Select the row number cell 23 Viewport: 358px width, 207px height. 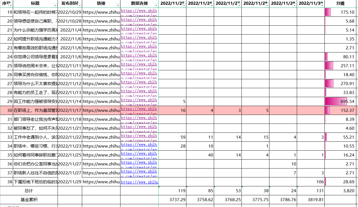click(x=6, y=48)
